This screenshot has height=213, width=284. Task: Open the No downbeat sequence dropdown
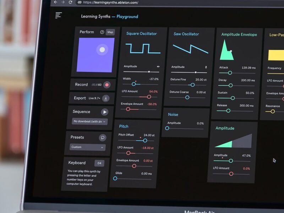pyautogui.click(x=90, y=121)
